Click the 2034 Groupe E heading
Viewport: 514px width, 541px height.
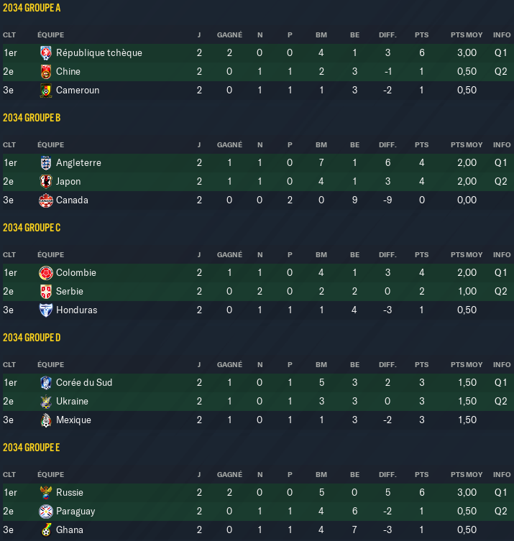pos(32,448)
